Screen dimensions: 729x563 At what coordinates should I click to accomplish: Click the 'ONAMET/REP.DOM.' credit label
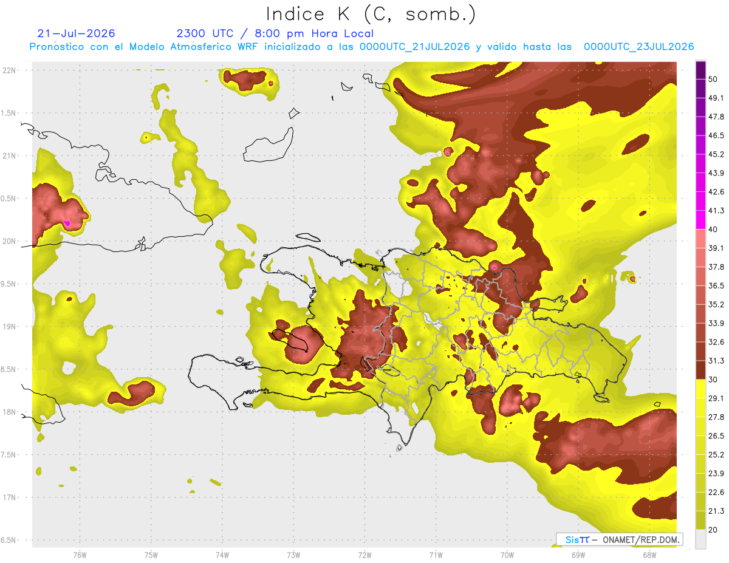(x=641, y=539)
